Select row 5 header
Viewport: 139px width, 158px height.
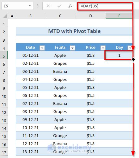coord(4,56)
